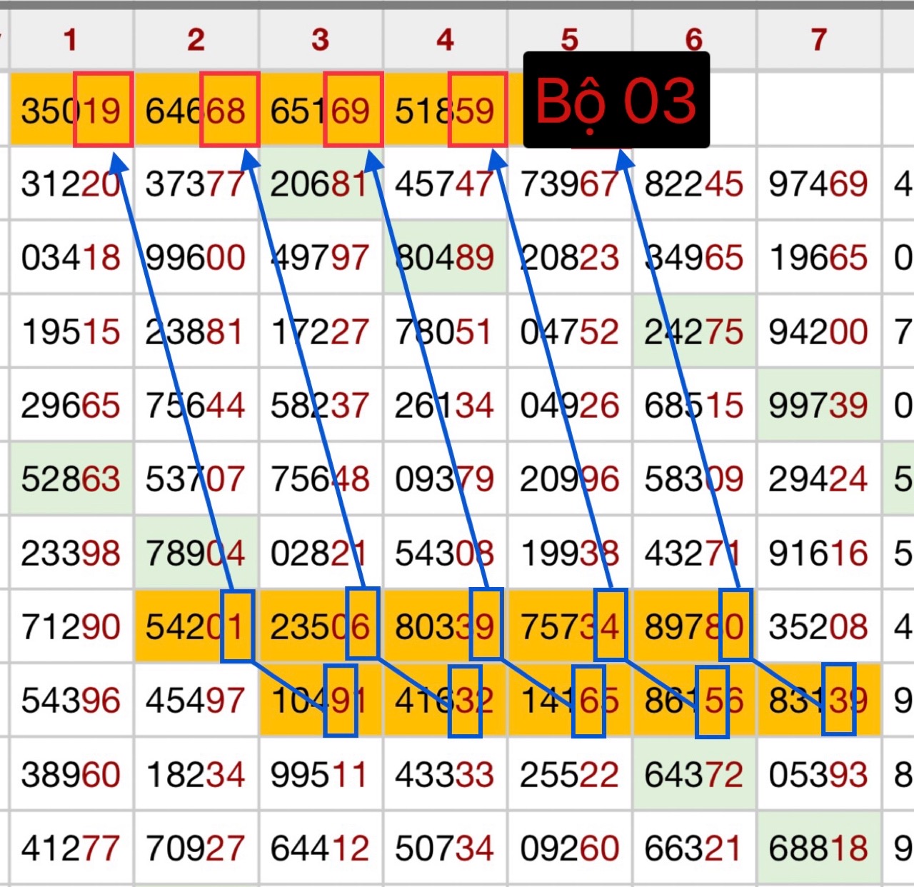Click cell with value 20823
This screenshot has height=887, width=914.
[x=570, y=257]
